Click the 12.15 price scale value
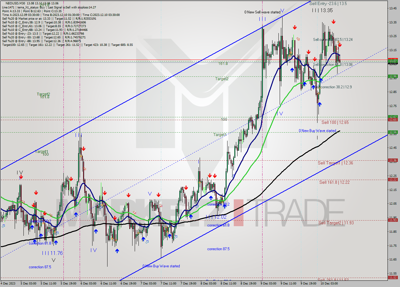Viewport: 400px width, 287px height. coord(393,190)
